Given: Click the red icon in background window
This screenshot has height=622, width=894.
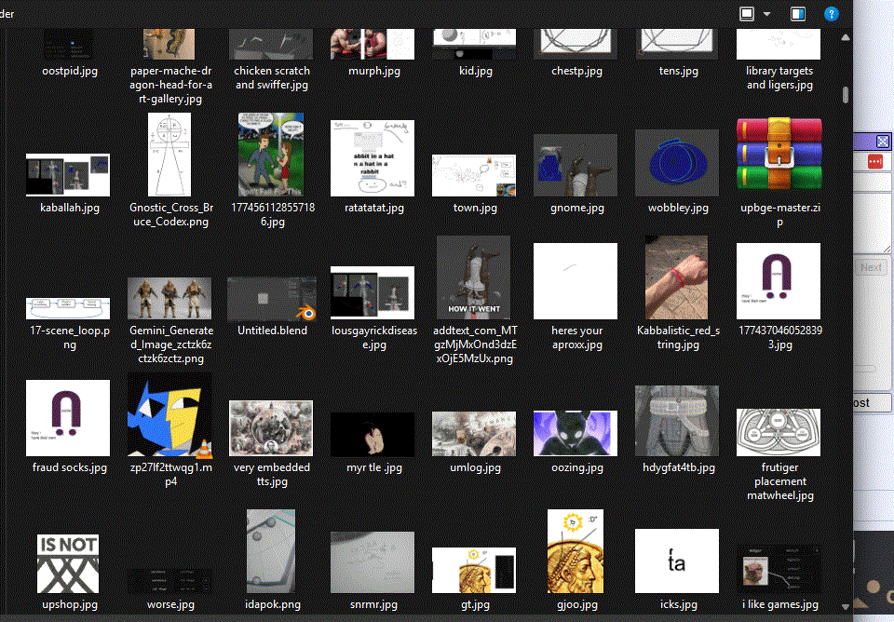Looking at the screenshot, I should pyautogui.click(x=875, y=161).
